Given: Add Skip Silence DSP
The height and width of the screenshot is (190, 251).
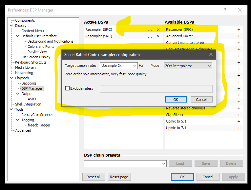Looking at the screenshot, I should pos(239,115).
